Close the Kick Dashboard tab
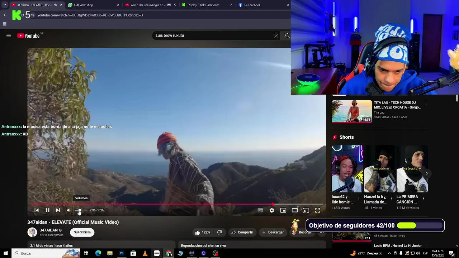459x258 pixels. (x=231, y=5)
